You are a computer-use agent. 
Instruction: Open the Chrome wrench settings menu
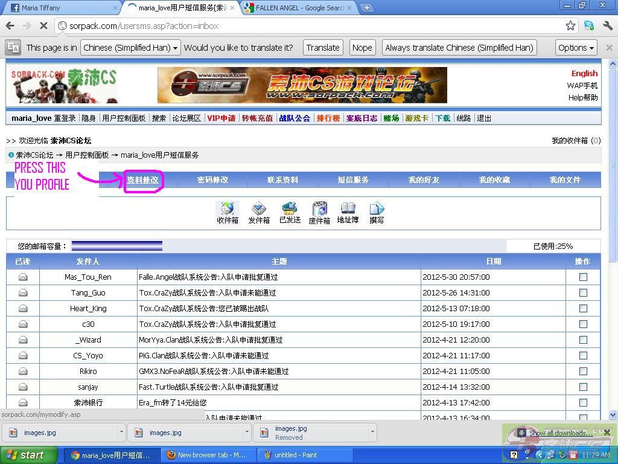click(x=607, y=25)
